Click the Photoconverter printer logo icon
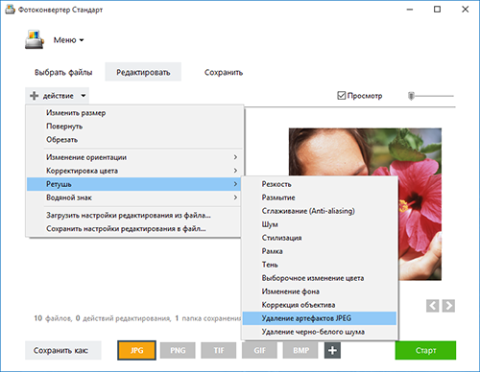 35,39
